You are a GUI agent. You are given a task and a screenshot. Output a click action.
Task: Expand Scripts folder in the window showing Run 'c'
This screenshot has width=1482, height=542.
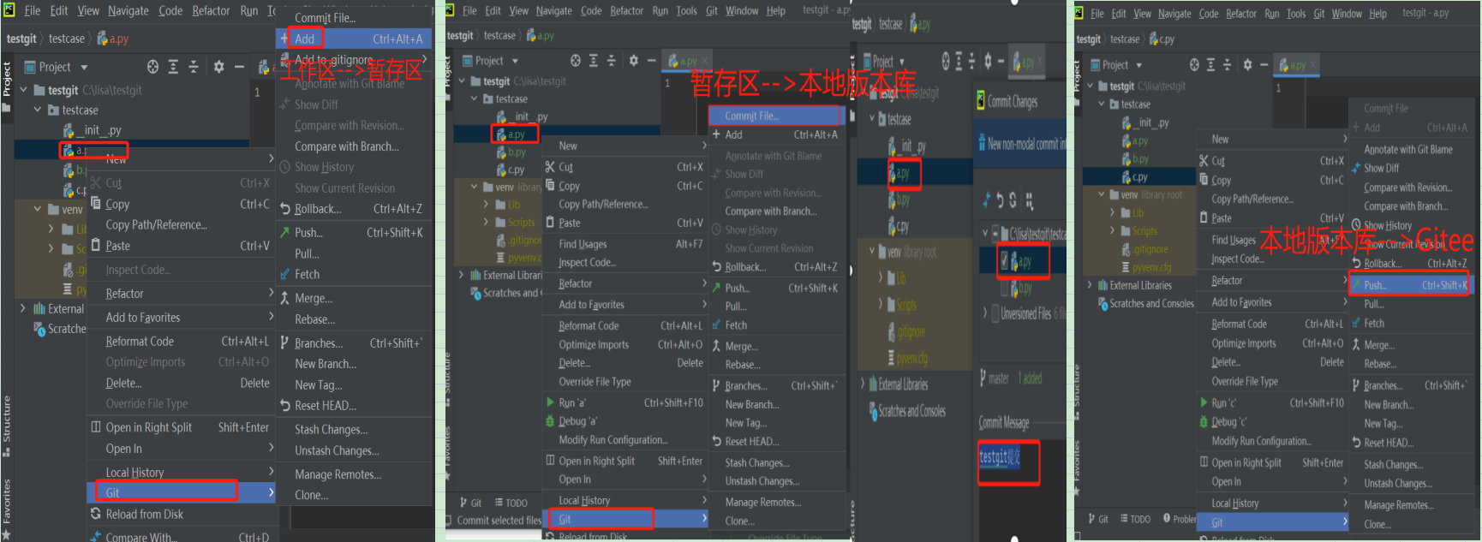(1113, 230)
